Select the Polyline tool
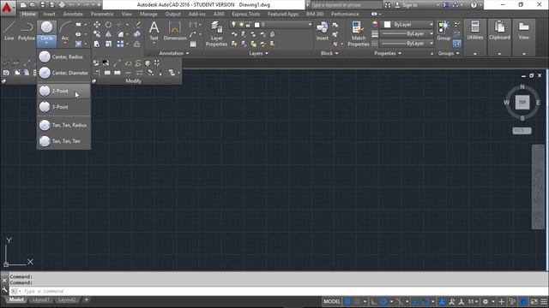The height and width of the screenshot is (308, 549). pos(27,31)
